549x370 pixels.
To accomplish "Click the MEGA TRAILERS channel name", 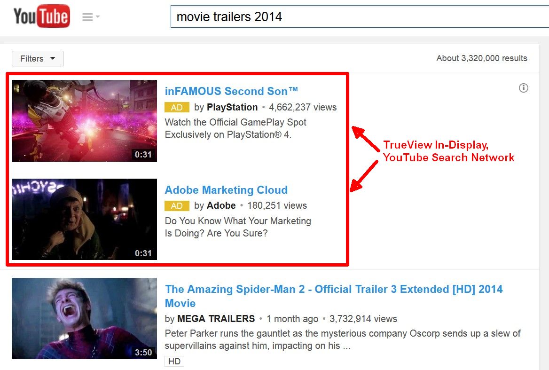I will (x=216, y=318).
